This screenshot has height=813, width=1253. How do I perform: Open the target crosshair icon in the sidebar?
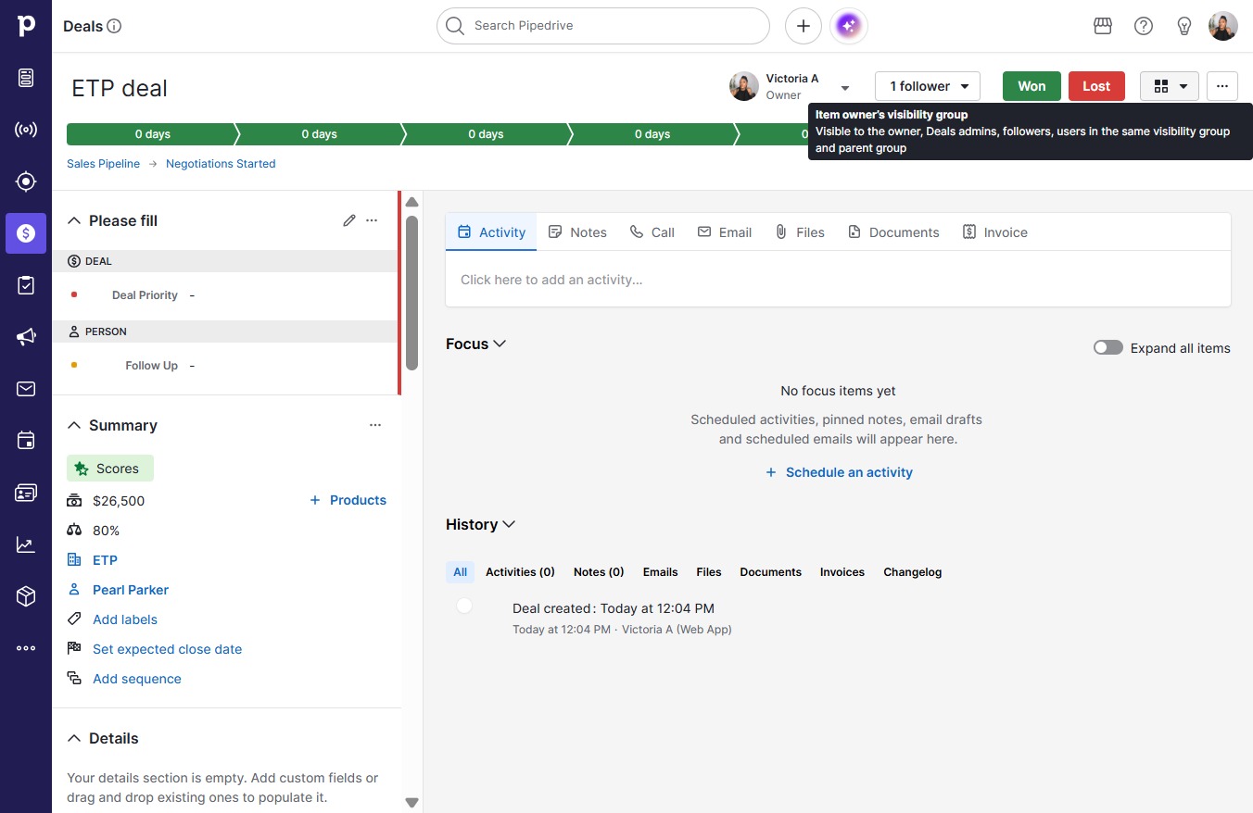click(26, 181)
